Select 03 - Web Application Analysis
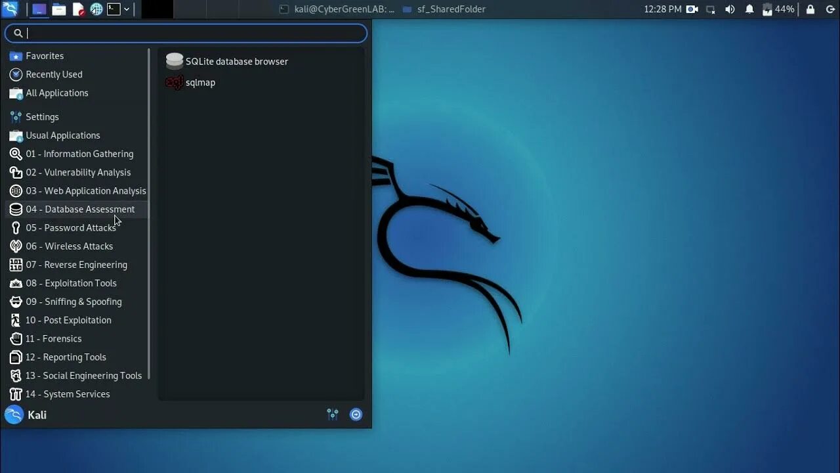The width and height of the screenshot is (840, 473). pyautogui.click(x=77, y=191)
